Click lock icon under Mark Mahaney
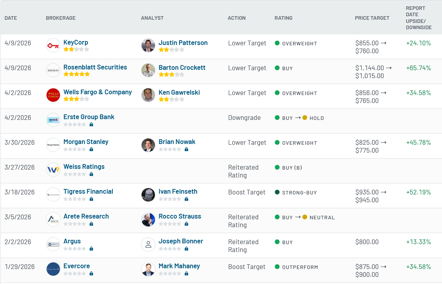 [x=186, y=273]
